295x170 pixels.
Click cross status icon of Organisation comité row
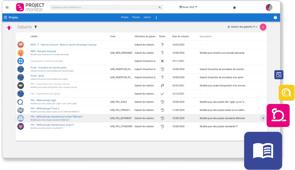coord(162,61)
